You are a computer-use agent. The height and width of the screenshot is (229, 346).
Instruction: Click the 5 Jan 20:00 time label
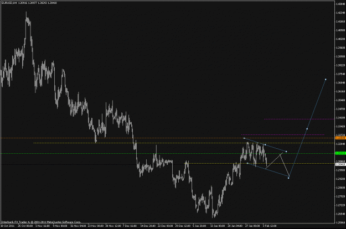(x=199, y=226)
